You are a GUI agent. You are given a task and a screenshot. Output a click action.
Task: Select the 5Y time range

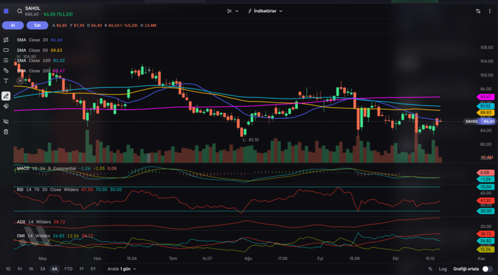tap(93, 269)
